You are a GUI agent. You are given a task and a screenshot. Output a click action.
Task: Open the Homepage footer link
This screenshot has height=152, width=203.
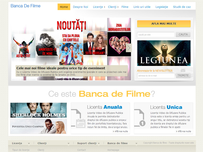click(113, 150)
